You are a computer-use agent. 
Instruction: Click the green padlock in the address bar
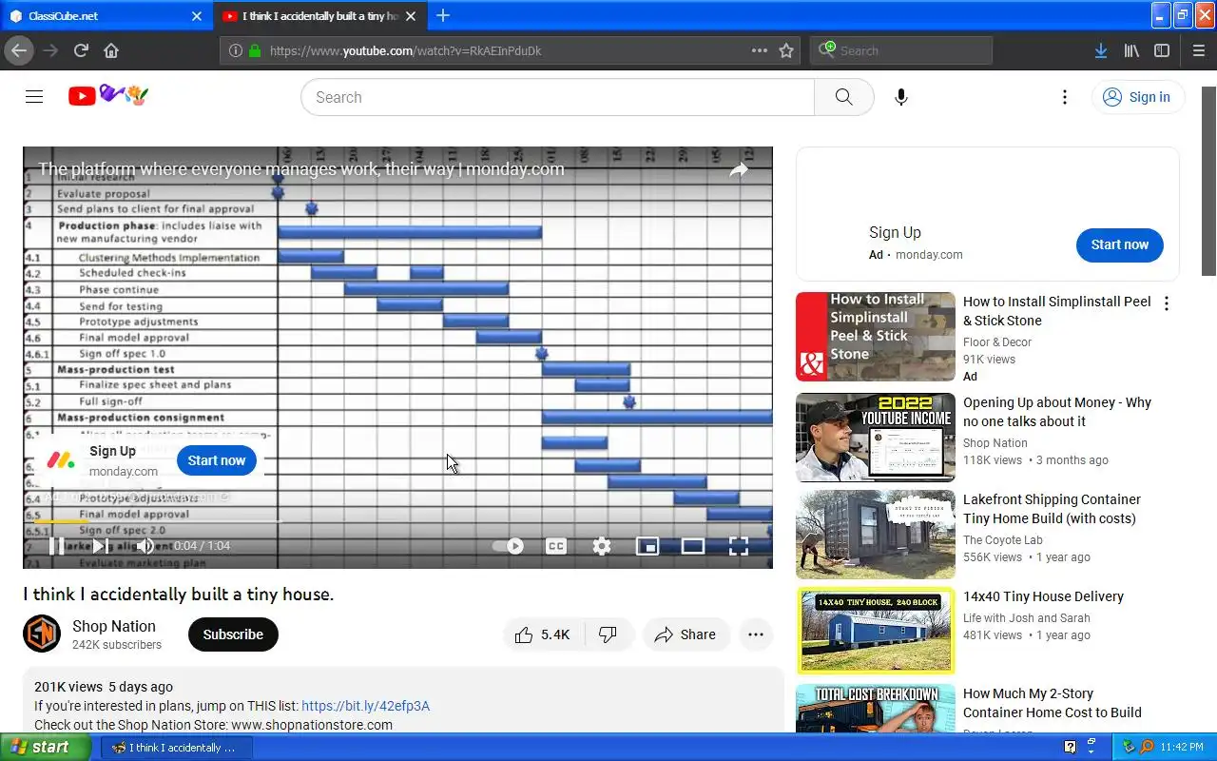(255, 50)
